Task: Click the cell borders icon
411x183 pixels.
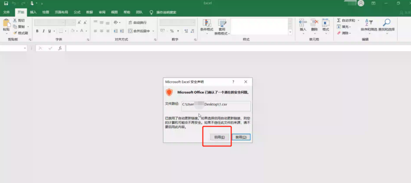Action: (61, 31)
